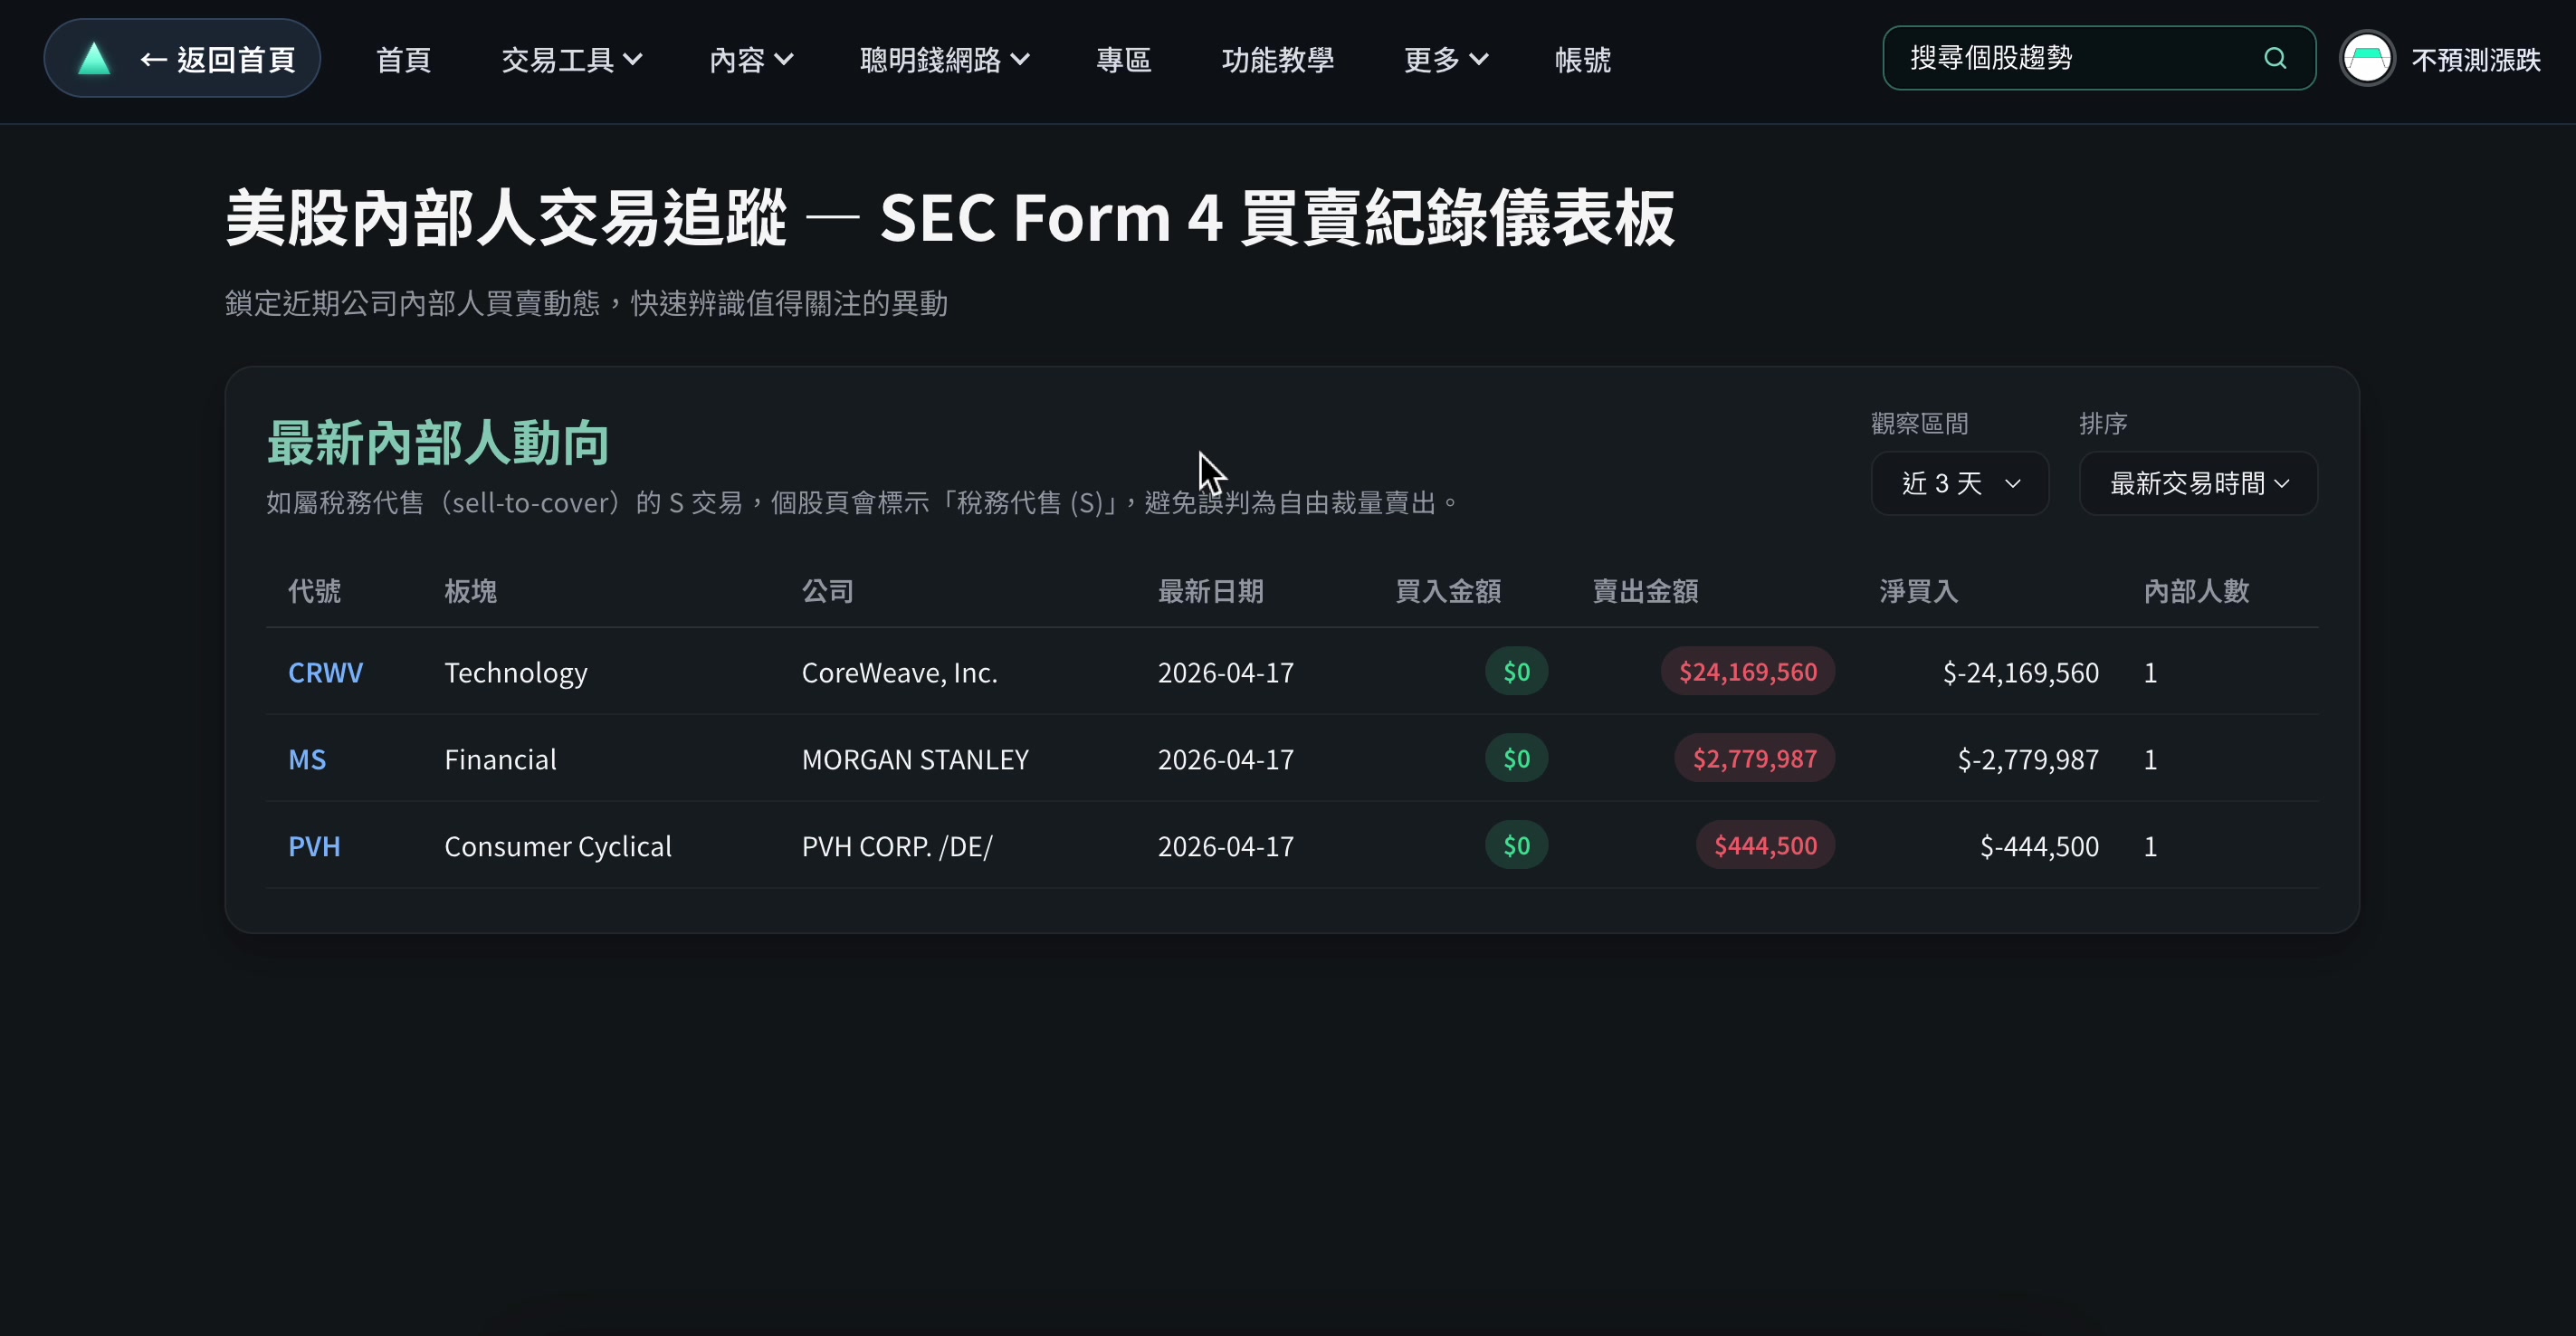This screenshot has width=2576, height=1336.
Task: Expand the 內容 dropdown menu
Action: click(751, 60)
